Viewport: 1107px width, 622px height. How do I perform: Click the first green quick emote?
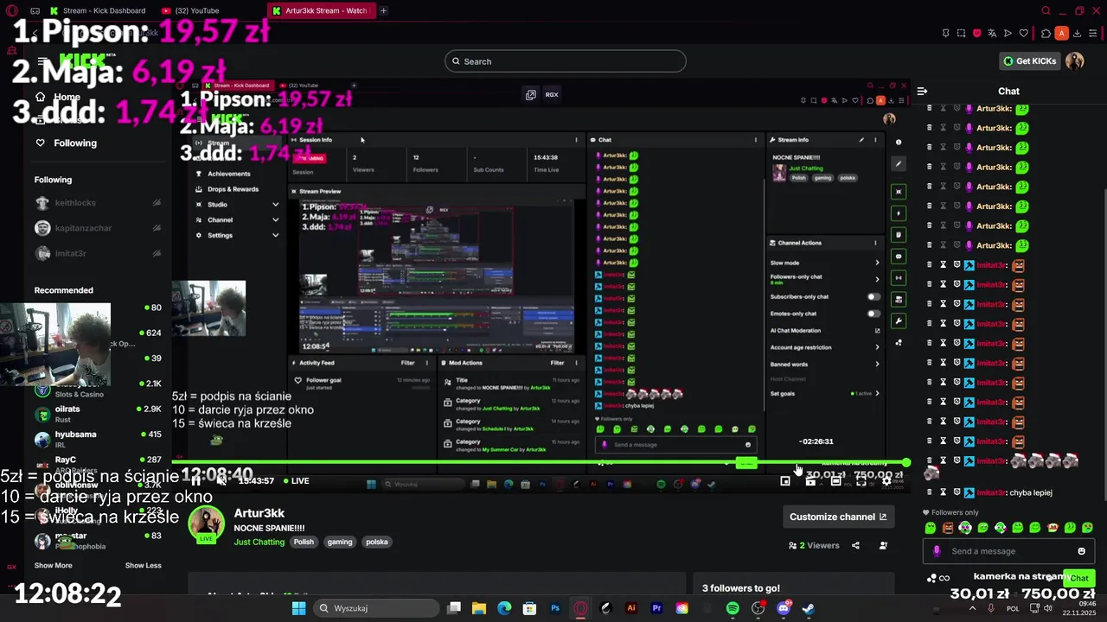click(x=931, y=527)
